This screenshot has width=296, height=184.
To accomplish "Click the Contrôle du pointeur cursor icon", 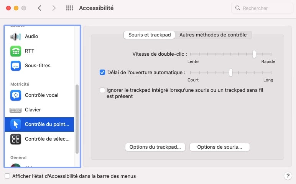I will point(16,124).
